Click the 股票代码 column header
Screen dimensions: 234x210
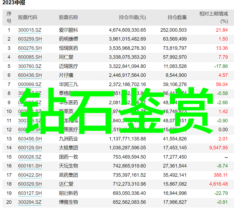(28, 18)
